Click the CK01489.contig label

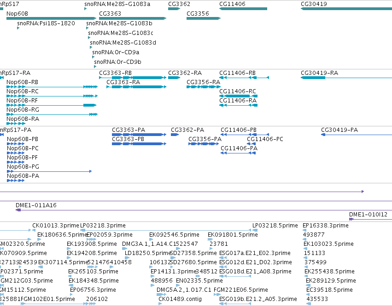pyautogui.click(x=180, y=299)
